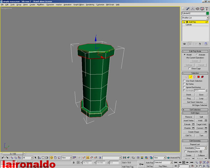Image resolution: width=210 pixels, height=168 pixels.
Task: Check the Ignore Backfacing option
Action: [184, 87]
